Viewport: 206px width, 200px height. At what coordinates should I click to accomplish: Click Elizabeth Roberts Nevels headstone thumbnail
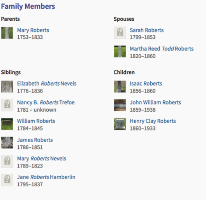(x=7, y=87)
